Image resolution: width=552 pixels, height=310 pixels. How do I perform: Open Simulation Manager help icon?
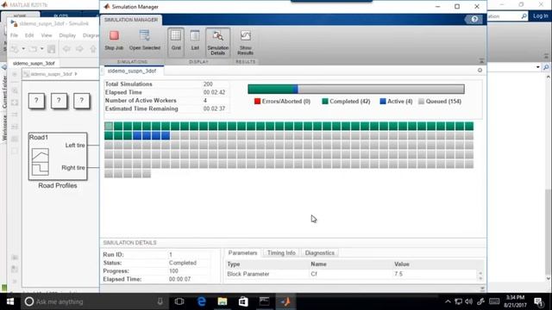point(474,19)
